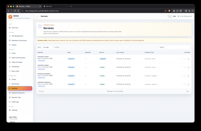Click the checkmark icon in connector-postgres row
The image size is (201, 131).
(185, 76)
